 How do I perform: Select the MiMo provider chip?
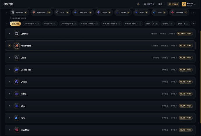[x=123, y=13]
